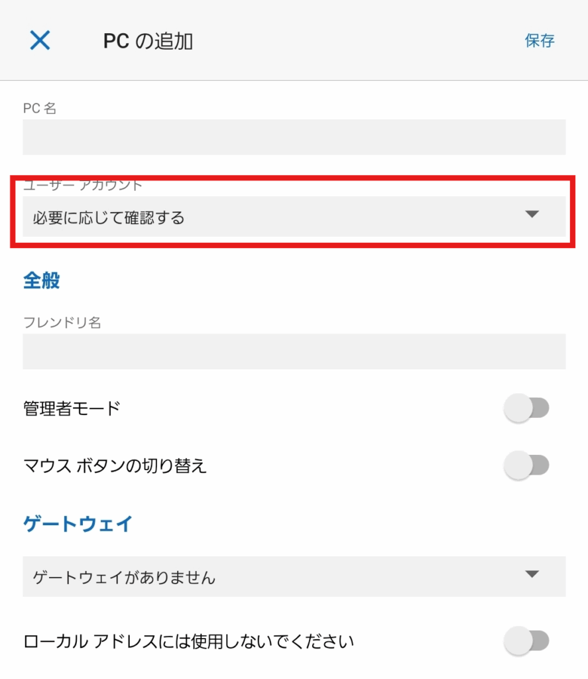Viewport: 588px width, 679px height.
Task: Focus the PC 名 input field
Action: tap(294, 137)
